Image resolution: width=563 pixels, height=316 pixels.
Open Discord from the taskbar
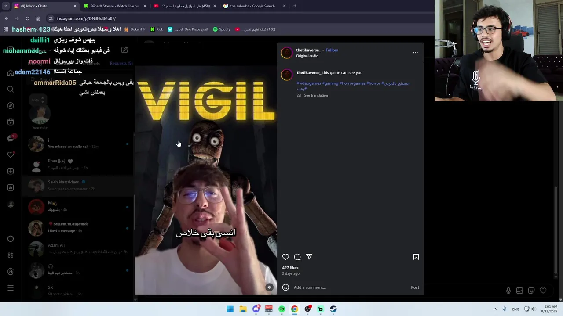(256, 309)
